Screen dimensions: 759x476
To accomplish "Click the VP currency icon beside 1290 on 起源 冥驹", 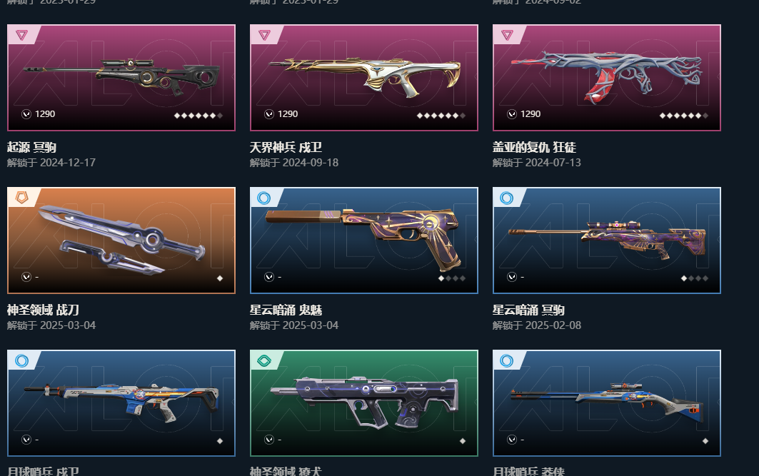I will [x=26, y=114].
